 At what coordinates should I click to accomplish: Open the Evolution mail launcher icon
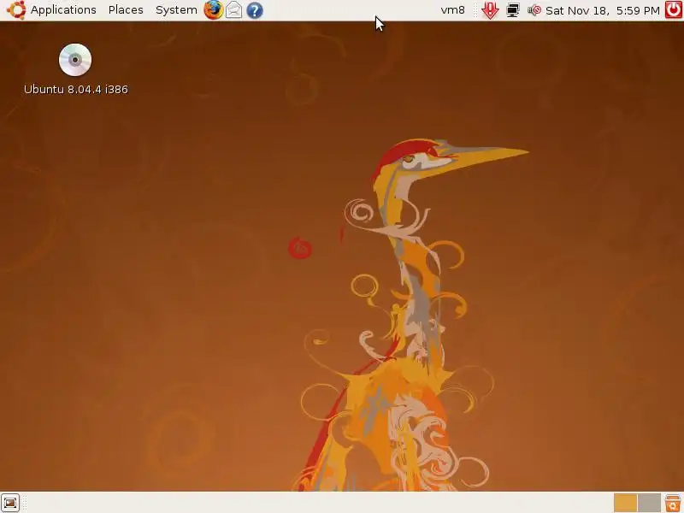pyautogui.click(x=233, y=10)
